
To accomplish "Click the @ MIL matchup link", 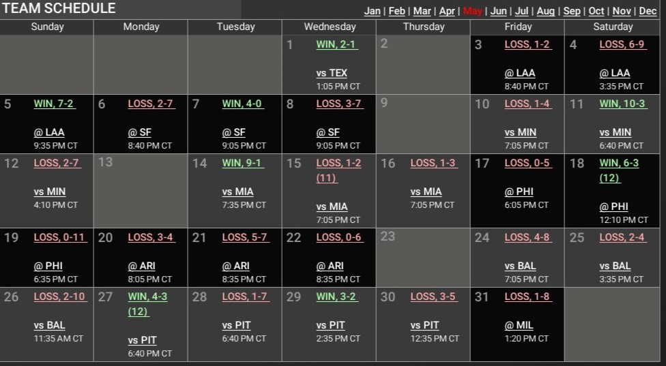I will click(520, 325).
